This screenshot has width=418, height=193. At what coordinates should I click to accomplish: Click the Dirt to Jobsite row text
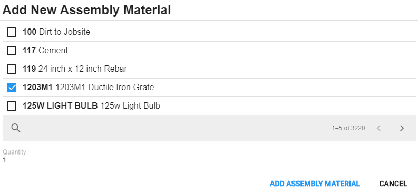click(x=56, y=32)
